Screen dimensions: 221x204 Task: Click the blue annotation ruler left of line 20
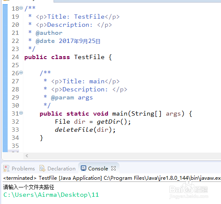click(5, 25)
